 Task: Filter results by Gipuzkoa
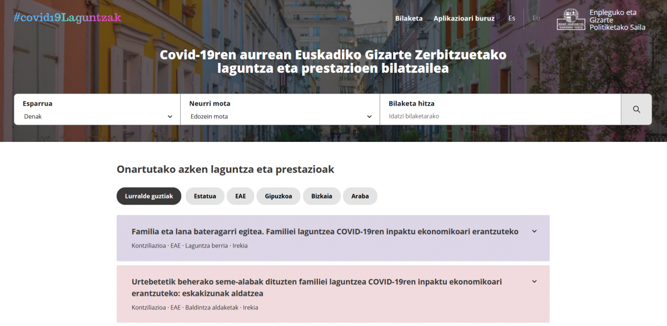(278, 196)
